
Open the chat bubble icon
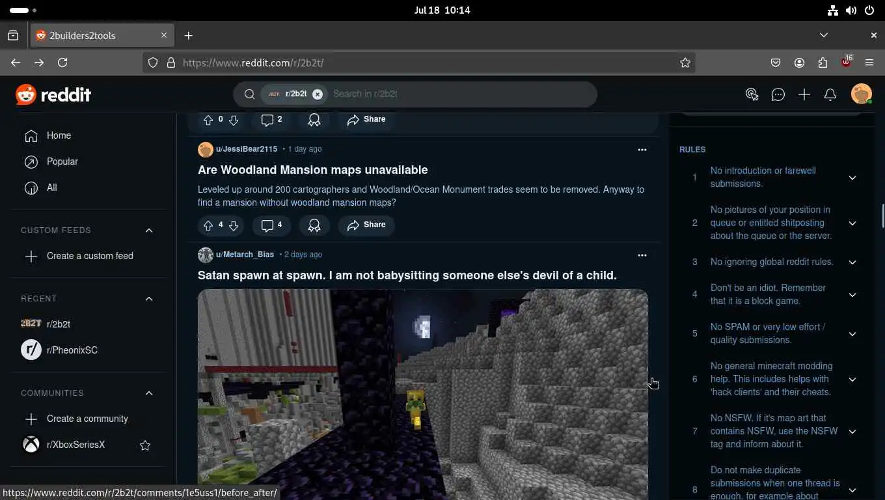pos(778,94)
